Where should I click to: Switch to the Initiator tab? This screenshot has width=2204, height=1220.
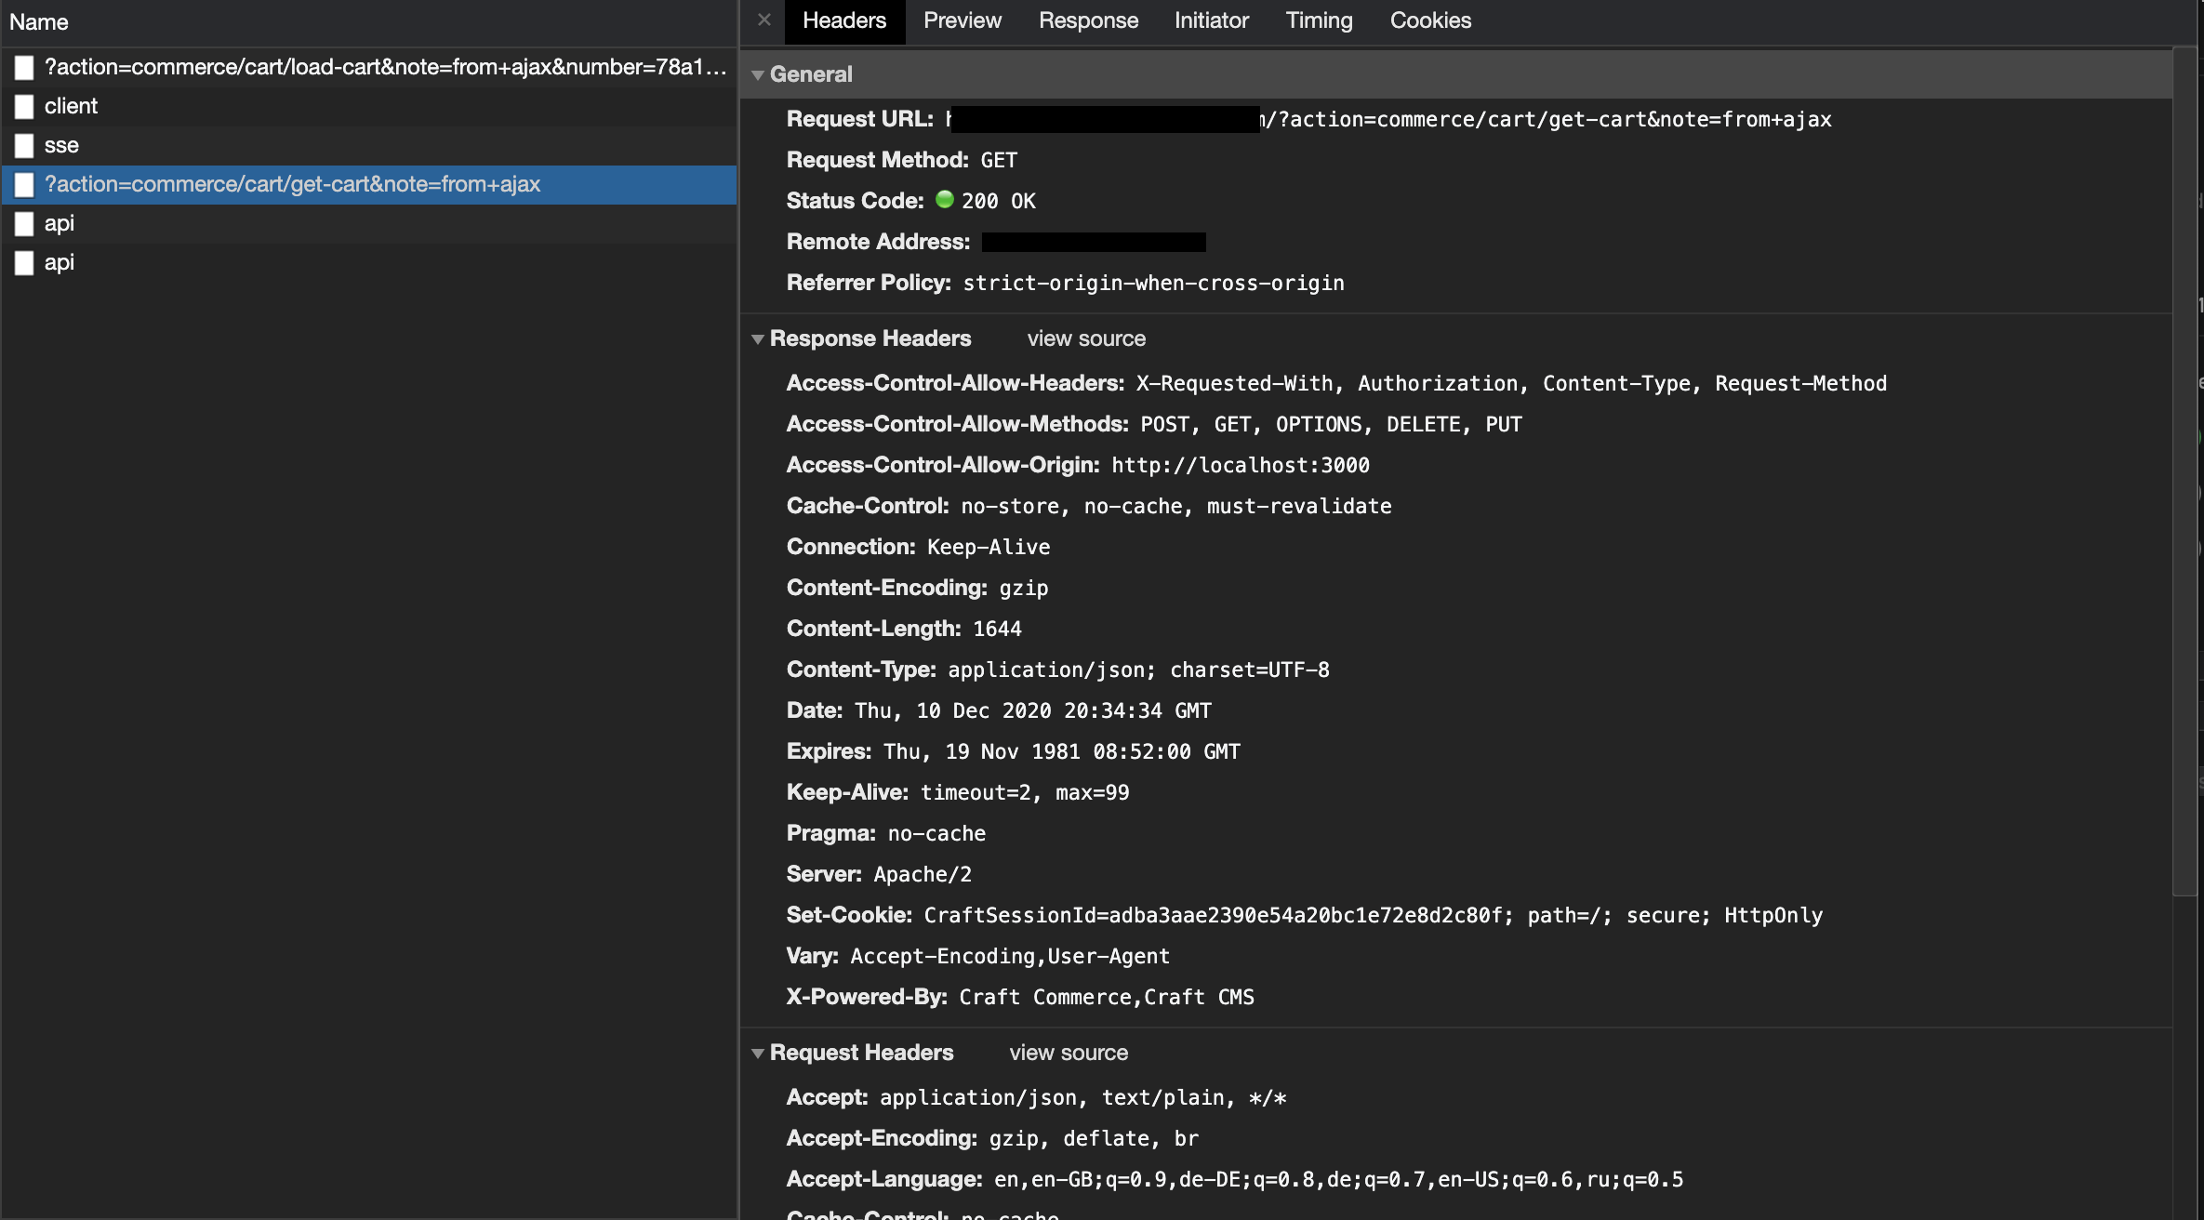1211,20
